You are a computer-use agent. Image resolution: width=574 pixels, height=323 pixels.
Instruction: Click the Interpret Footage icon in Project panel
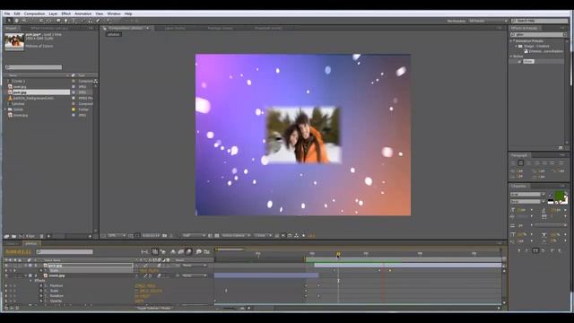pyautogui.click(x=6, y=236)
